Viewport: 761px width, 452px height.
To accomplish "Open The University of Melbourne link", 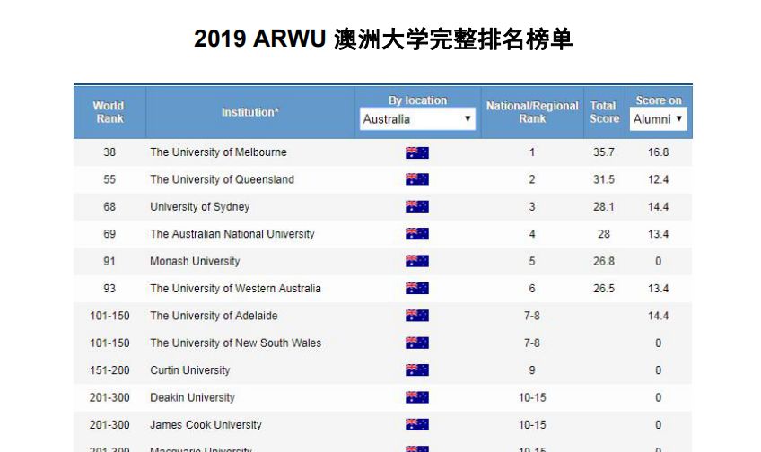I will click(x=218, y=152).
